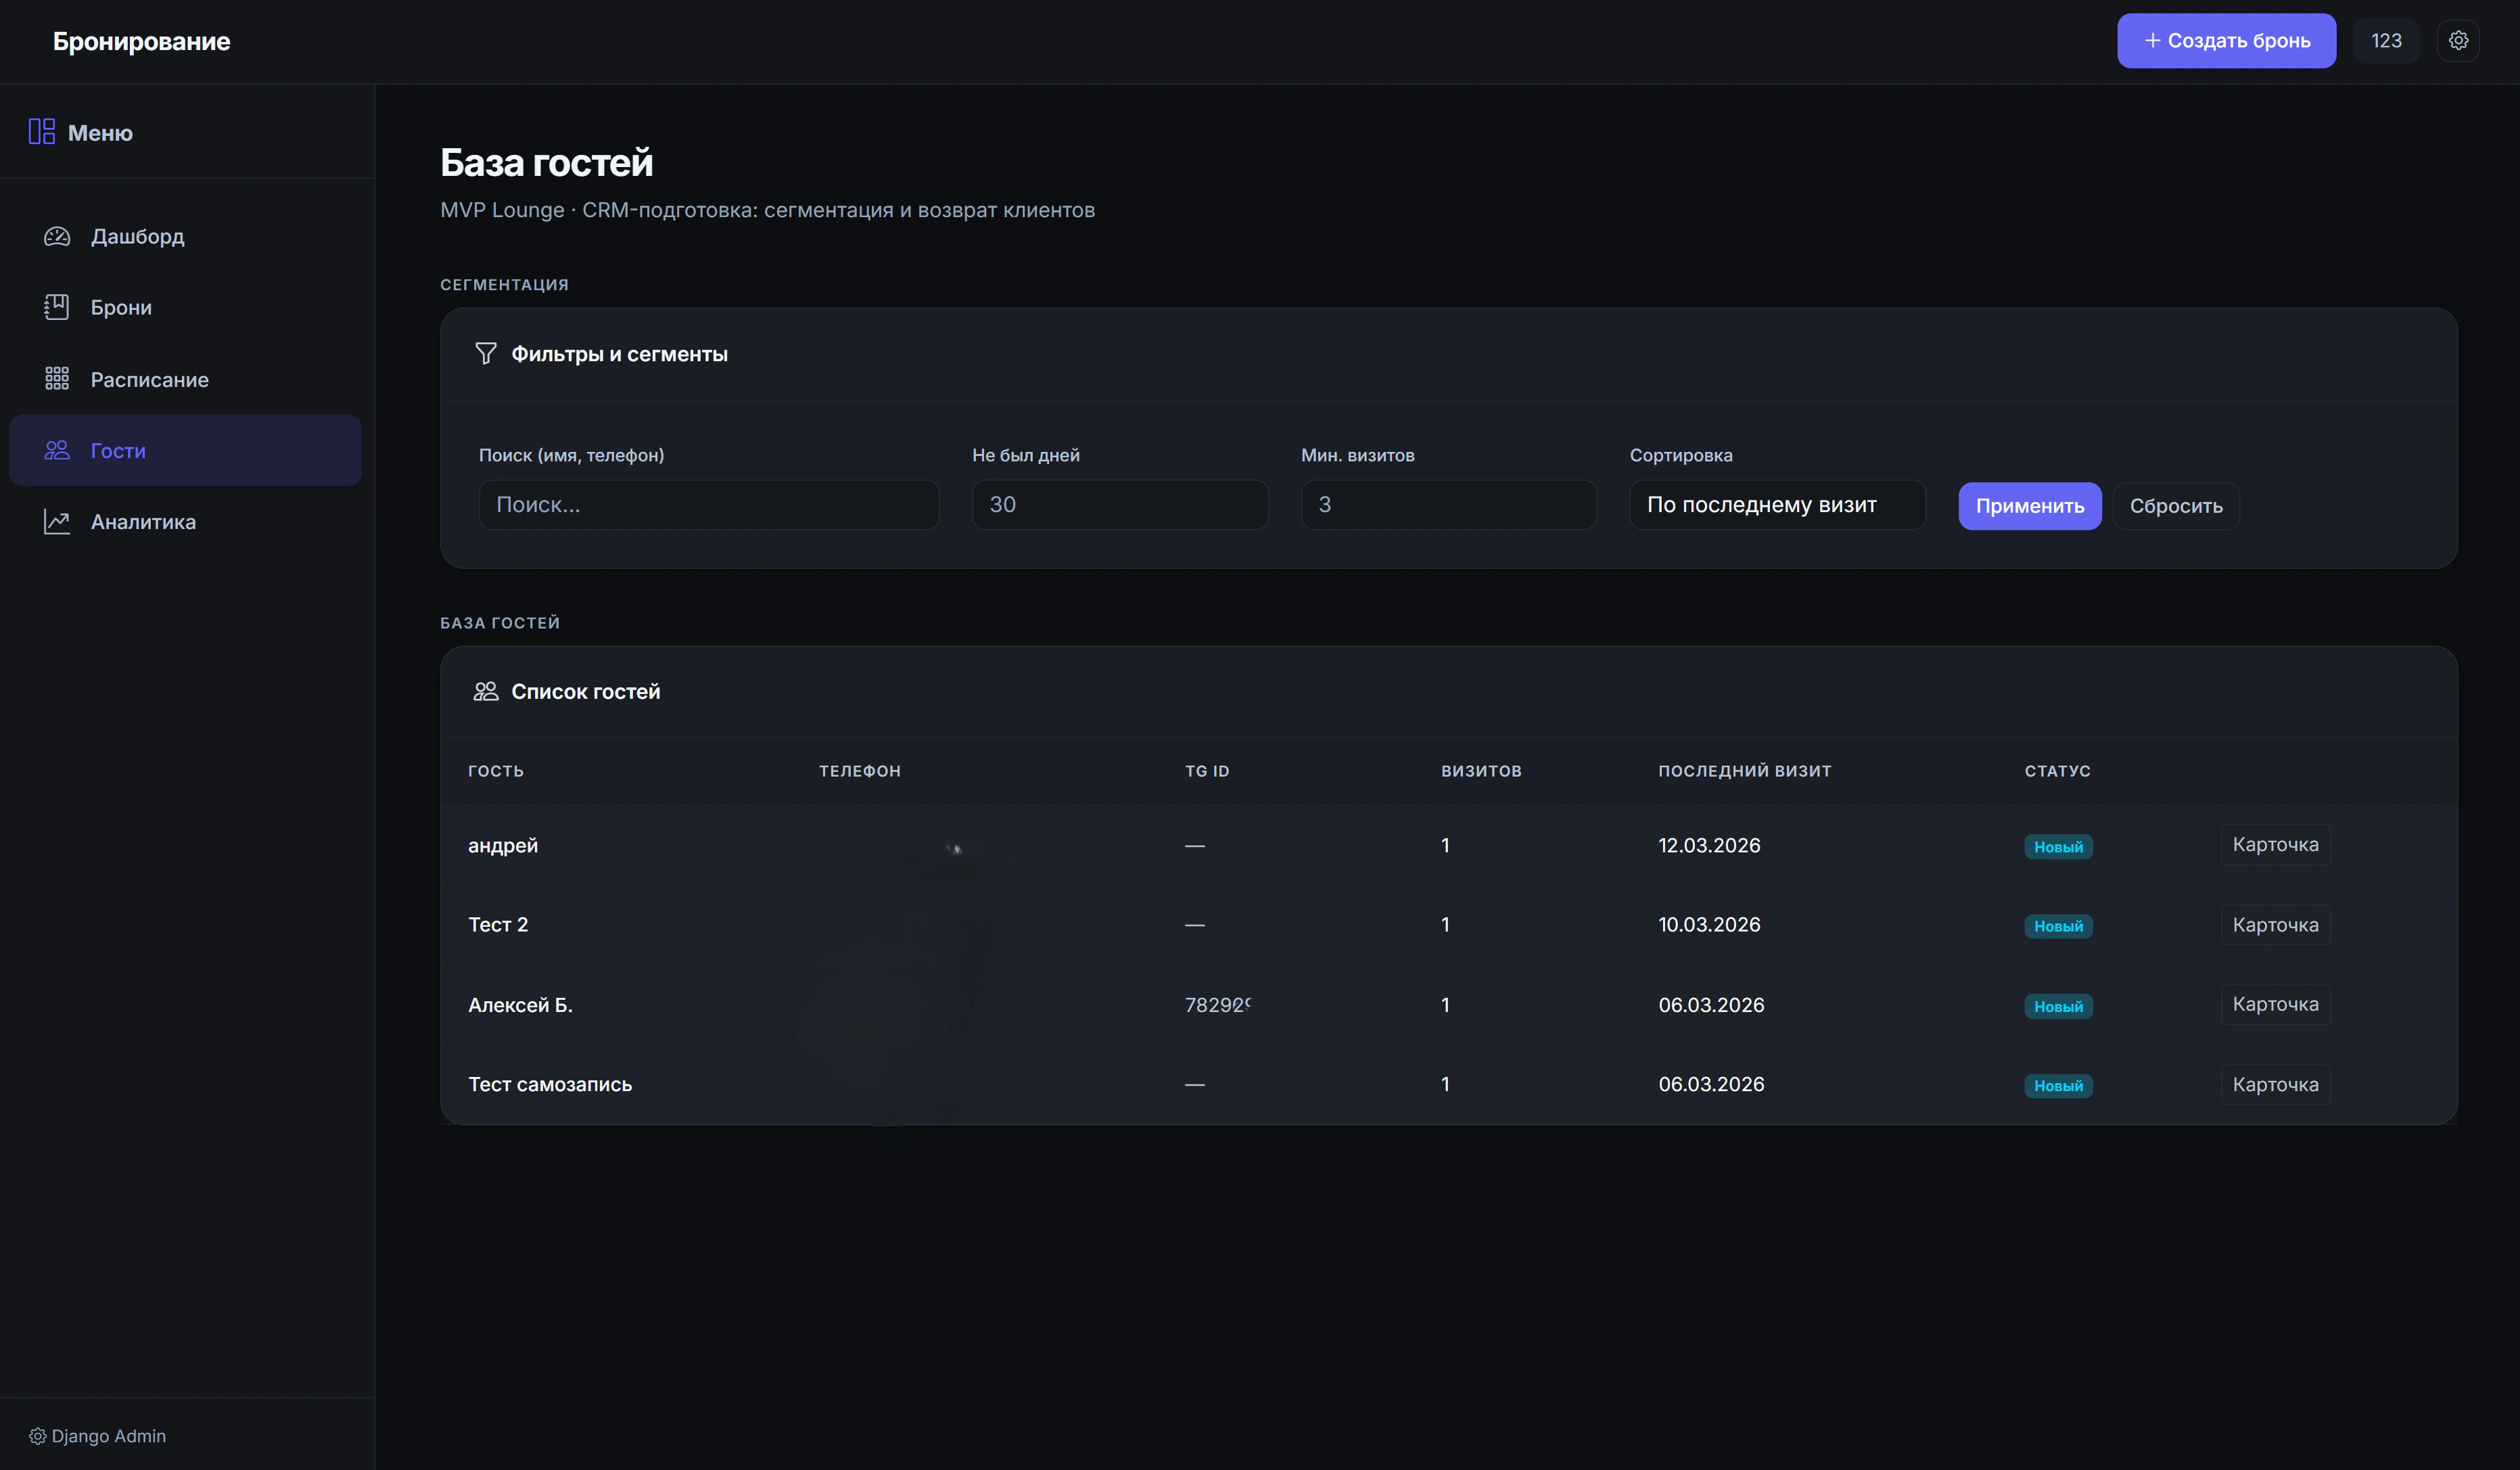The height and width of the screenshot is (1470, 2520).
Task: Focus the Поиск search field
Action: click(708, 505)
